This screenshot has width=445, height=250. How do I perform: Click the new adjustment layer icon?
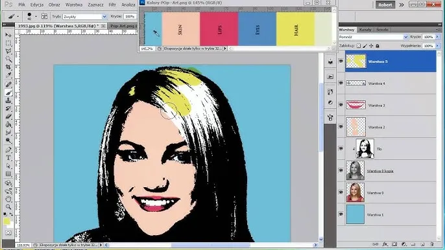(x=404, y=244)
